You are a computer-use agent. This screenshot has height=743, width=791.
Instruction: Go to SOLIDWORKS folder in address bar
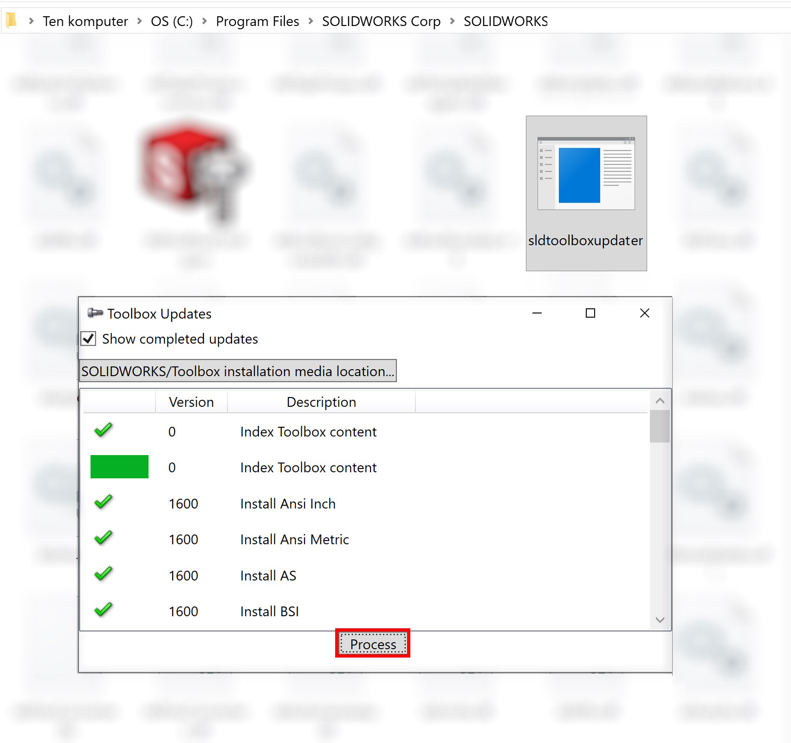[506, 21]
